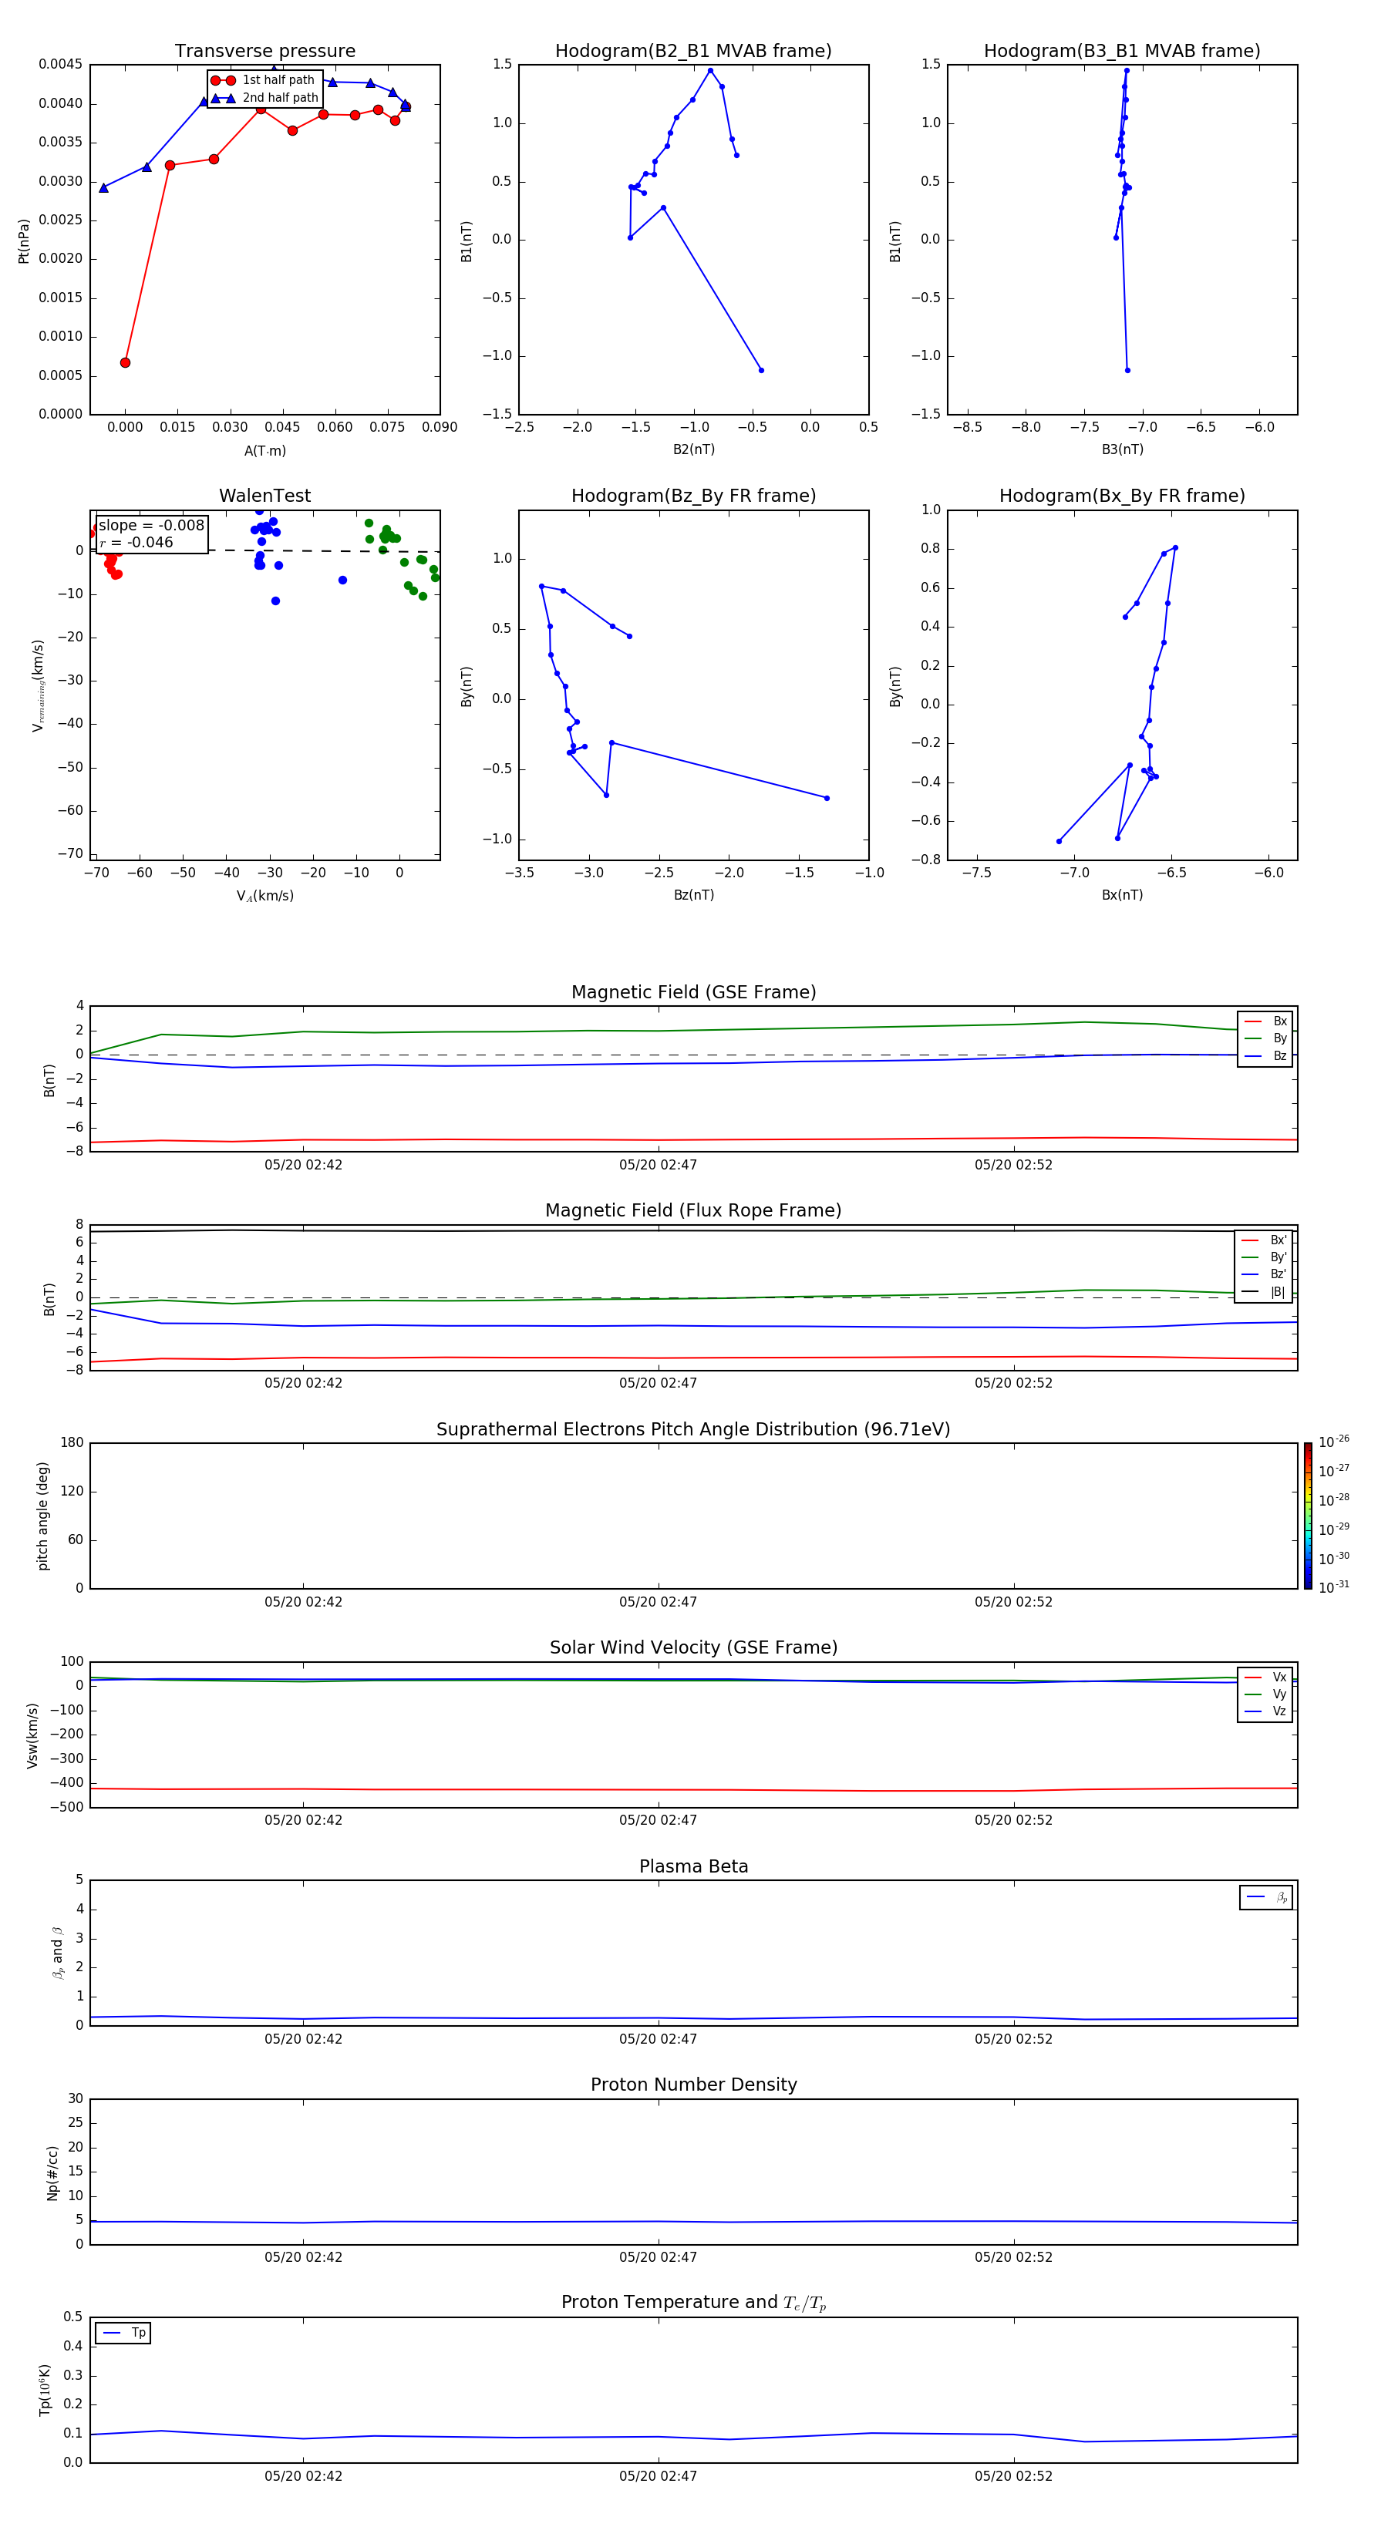Click the 'Hodogram(B2_B1 MVAB frame)' title

coord(693,52)
